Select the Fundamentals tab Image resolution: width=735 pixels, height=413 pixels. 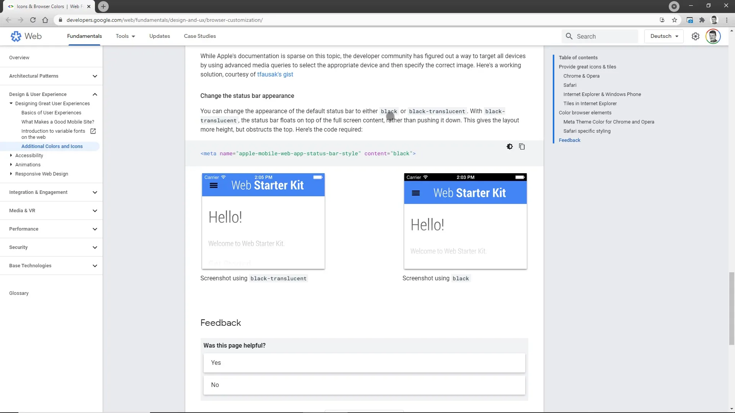click(x=84, y=36)
